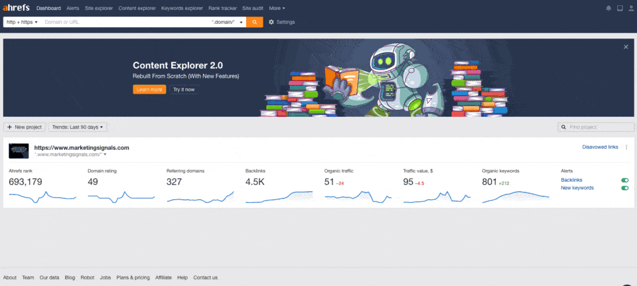Close the Content Explorer 2.0 banner
Viewport: 637px width, 286px height.
click(x=626, y=46)
